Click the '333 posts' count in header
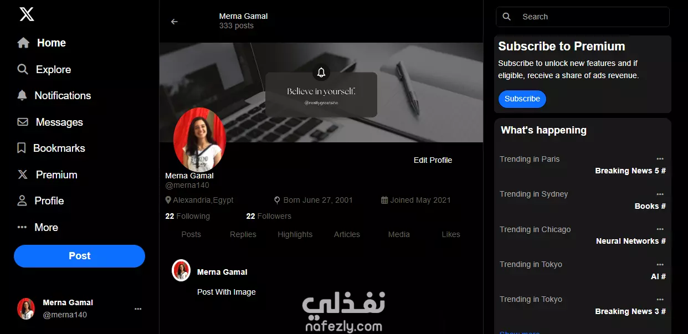This screenshot has height=334, width=688. click(237, 25)
